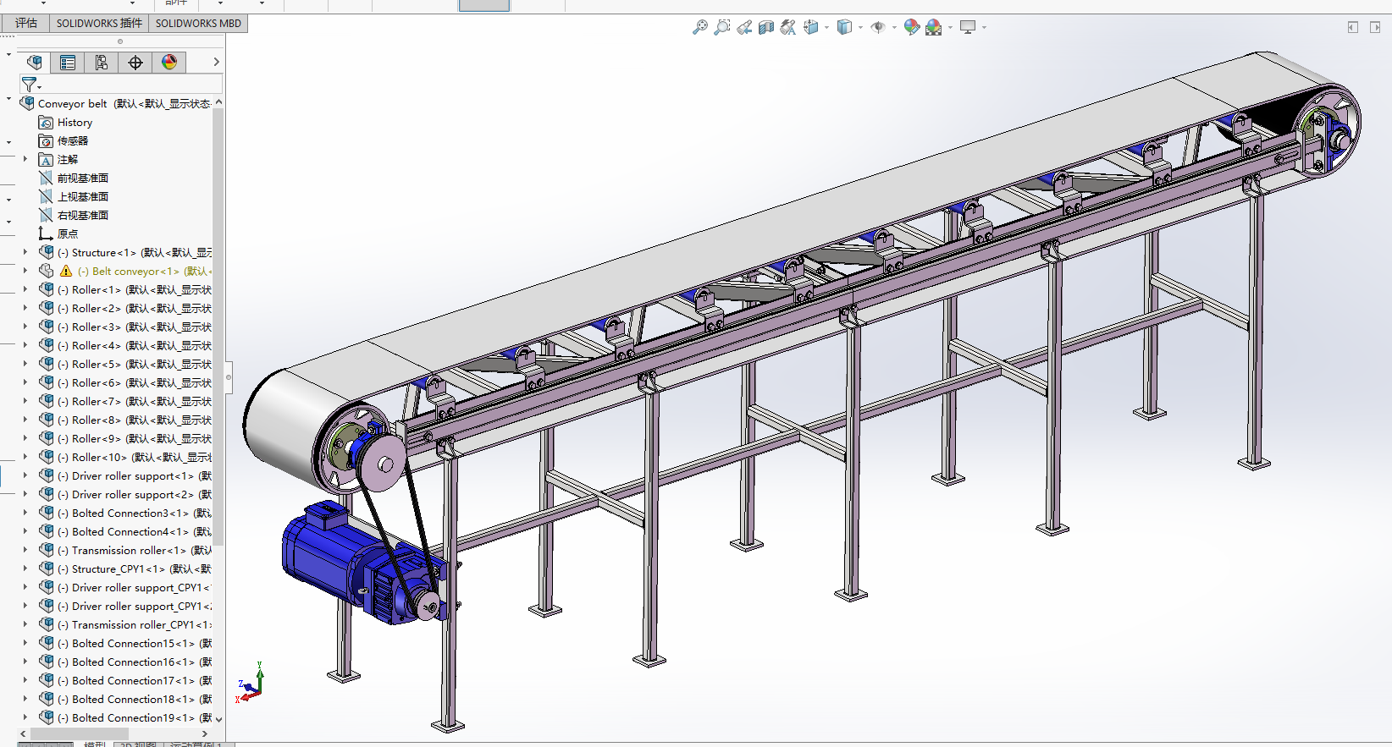Click the Display Style cube icon
Screen dimensions: 1392x747
pos(844,27)
